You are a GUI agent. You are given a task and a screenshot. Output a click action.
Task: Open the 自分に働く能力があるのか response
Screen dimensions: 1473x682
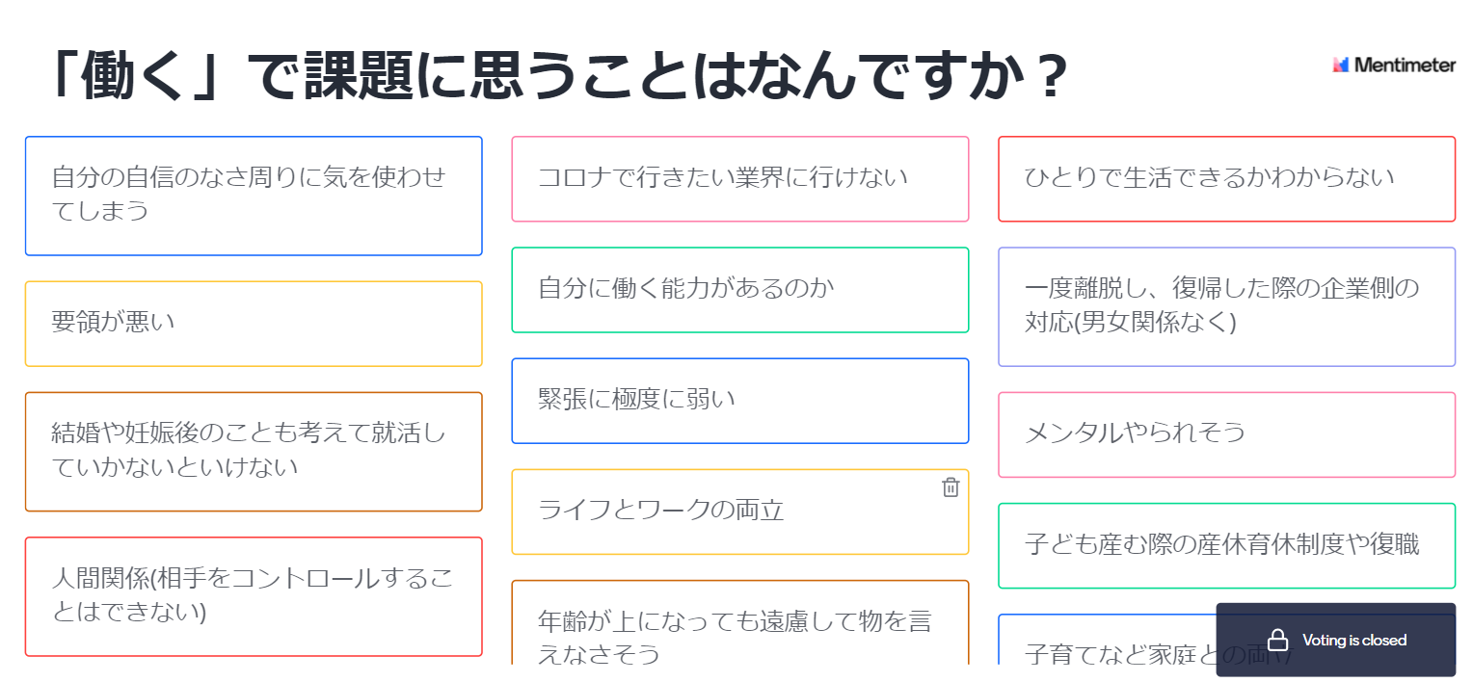tap(739, 290)
